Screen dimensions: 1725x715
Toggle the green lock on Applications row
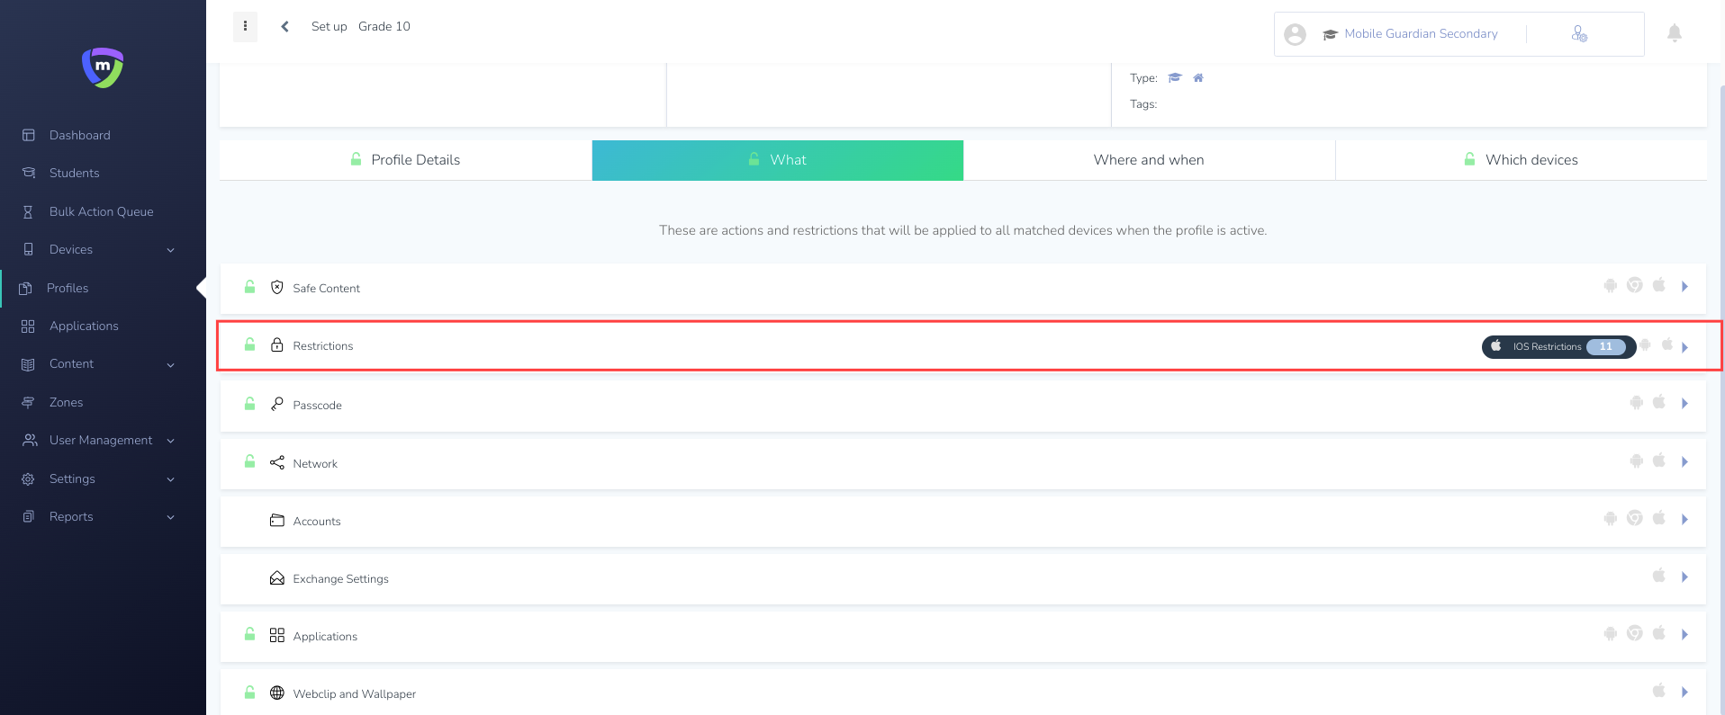pyautogui.click(x=249, y=634)
